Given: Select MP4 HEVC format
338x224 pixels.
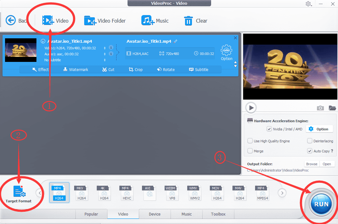Looking at the screenshot, I should tap(127, 193).
